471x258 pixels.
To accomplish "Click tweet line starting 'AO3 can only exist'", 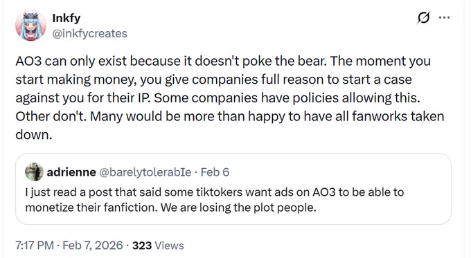I will pyautogui.click(x=223, y=61).
